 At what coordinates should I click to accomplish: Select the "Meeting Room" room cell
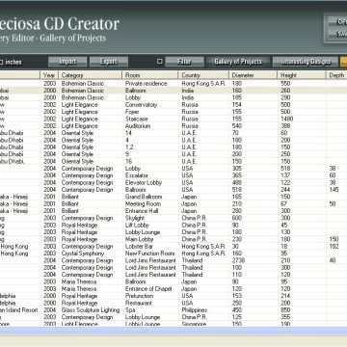143,203
